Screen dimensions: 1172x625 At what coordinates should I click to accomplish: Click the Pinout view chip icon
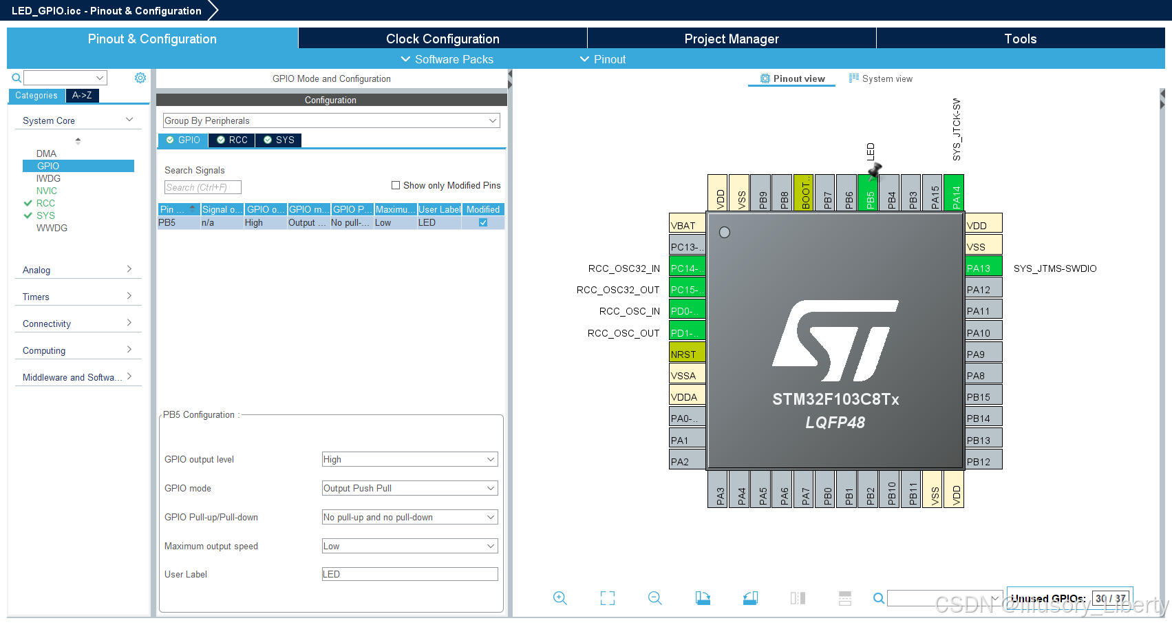click(x=765, y=78)
